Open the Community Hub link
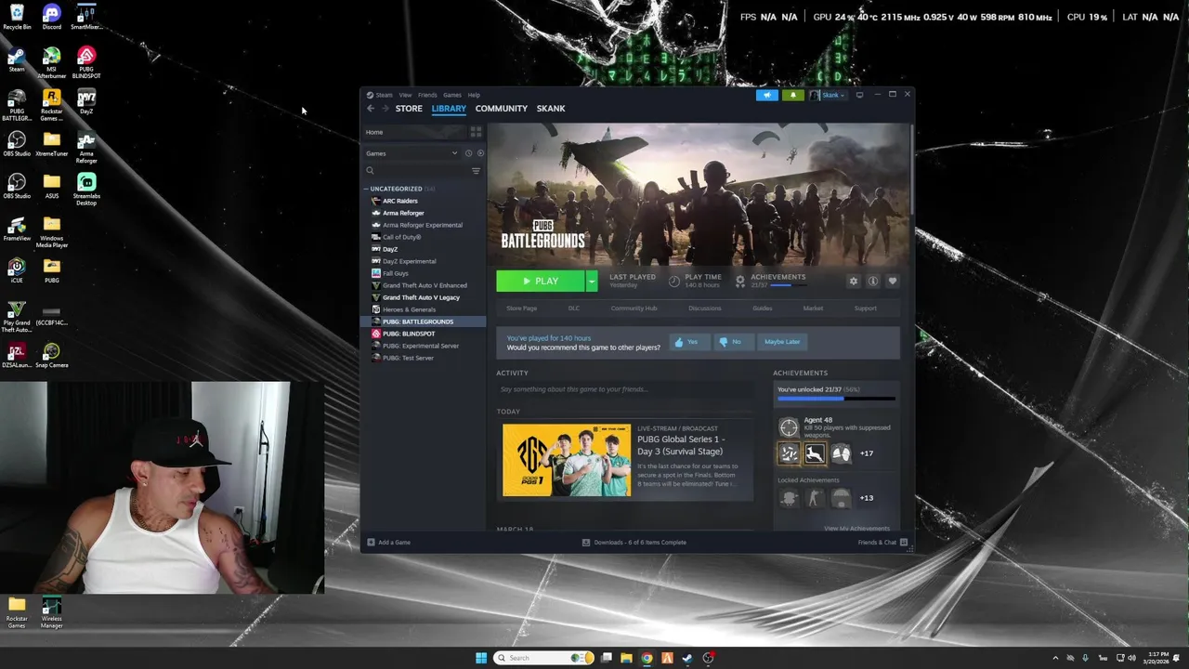1189x669 pixels. (634, 308)
